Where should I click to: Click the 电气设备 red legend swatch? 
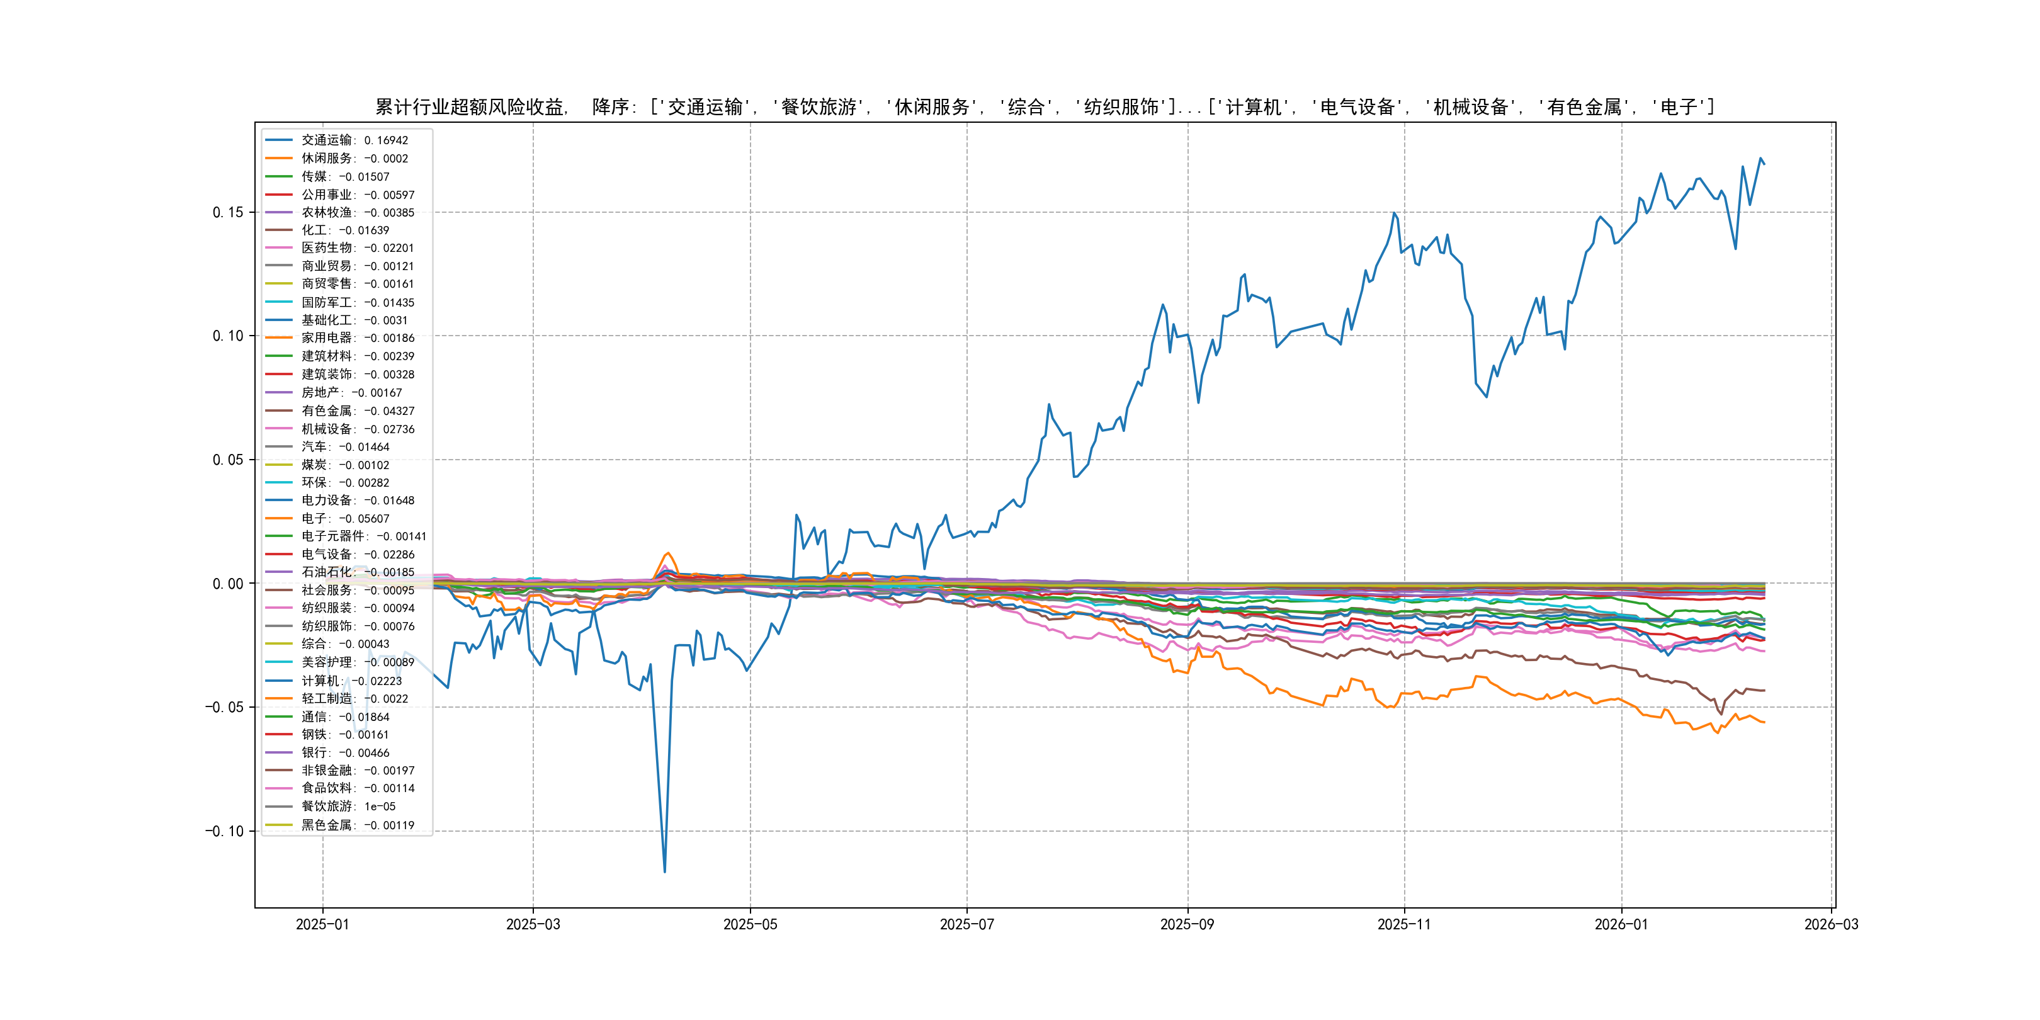[x=279, y=554]
